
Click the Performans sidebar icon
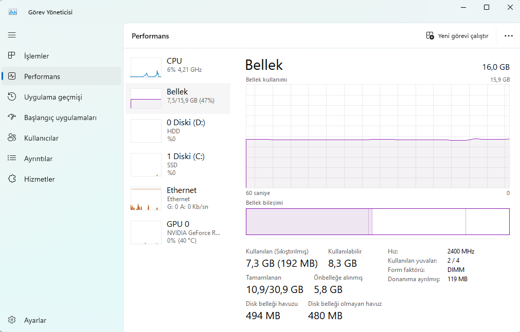[x=12, y=76]
